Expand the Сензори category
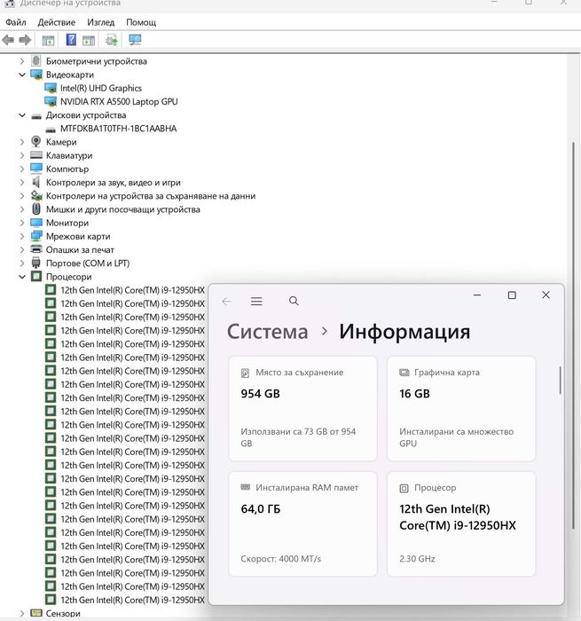 pos(22,613)
